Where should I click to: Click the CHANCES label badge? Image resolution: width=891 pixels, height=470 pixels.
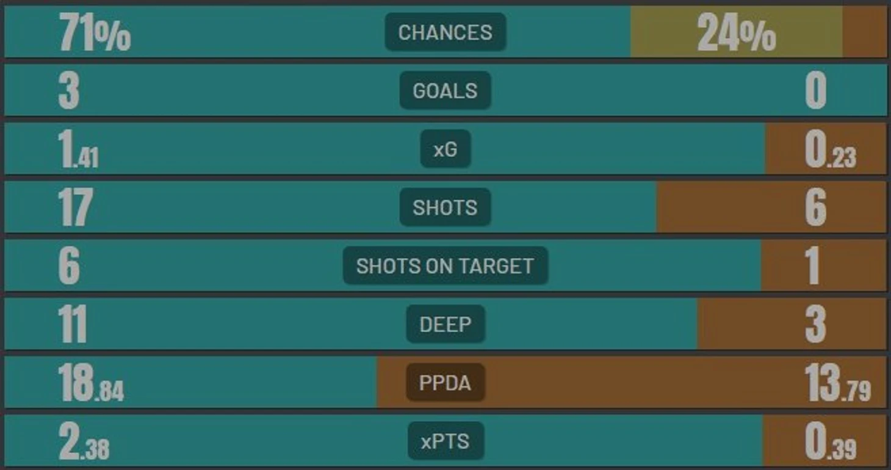445,32
